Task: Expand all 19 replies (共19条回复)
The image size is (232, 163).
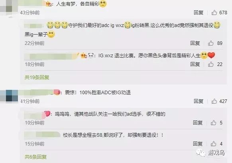Action: (37, 77)
